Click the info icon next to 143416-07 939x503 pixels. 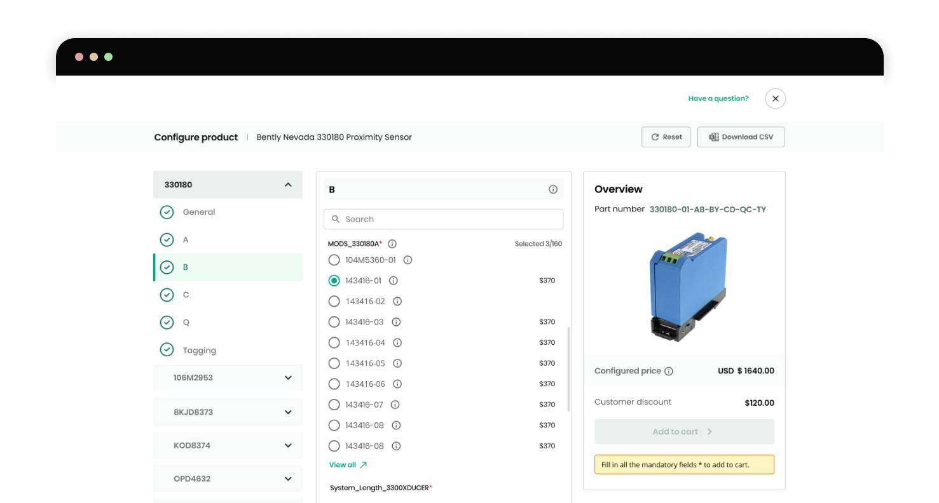[395, 405]
